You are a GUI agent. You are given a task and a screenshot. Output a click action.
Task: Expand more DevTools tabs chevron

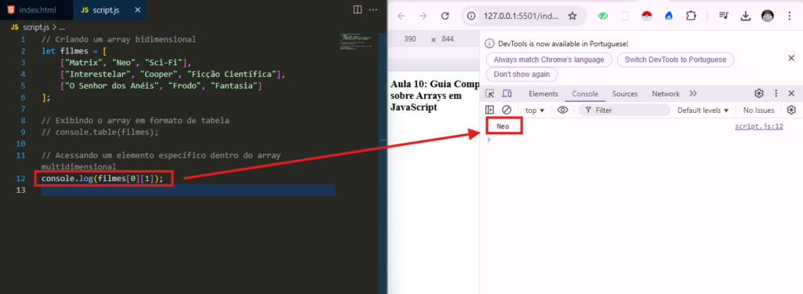click(693, 94)
